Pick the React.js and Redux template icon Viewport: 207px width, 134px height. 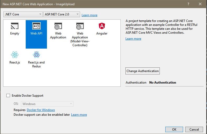click(x=36, y=55)
